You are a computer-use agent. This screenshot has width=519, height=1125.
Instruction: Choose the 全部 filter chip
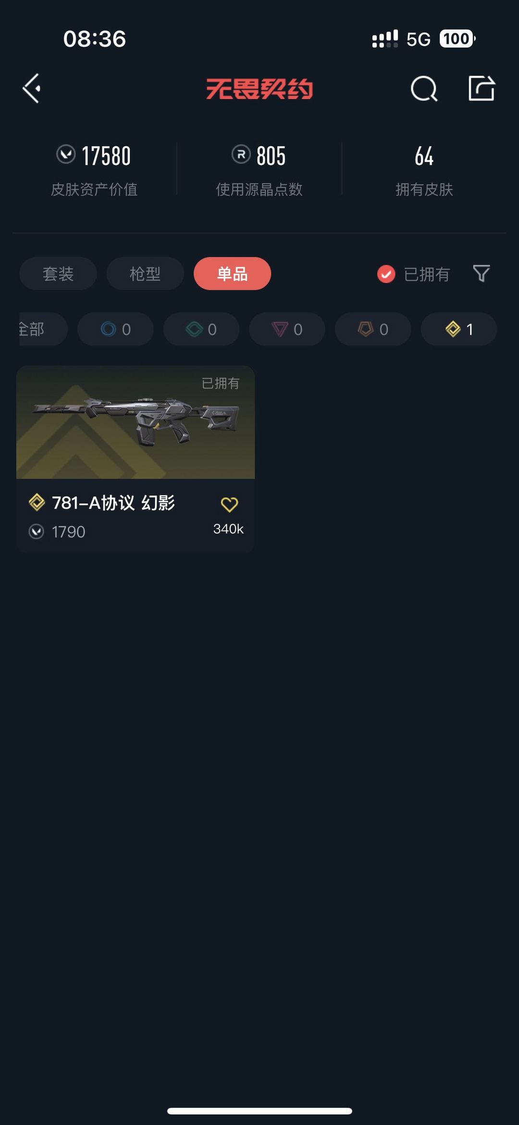[x=42, y=329]
